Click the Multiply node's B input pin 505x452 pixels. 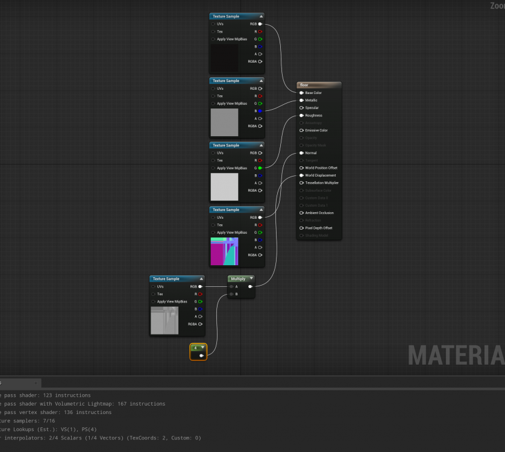[231, 294]
